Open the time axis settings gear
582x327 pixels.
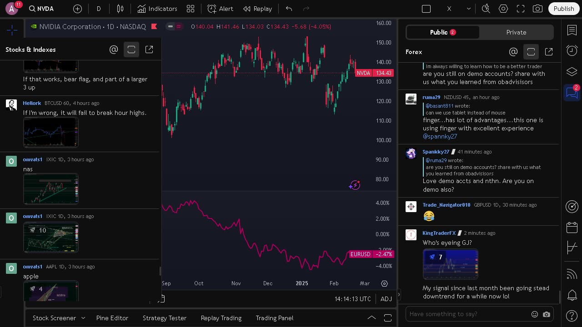384,283
